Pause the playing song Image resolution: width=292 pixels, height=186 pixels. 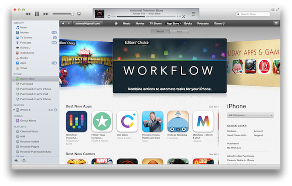(37, 14)
